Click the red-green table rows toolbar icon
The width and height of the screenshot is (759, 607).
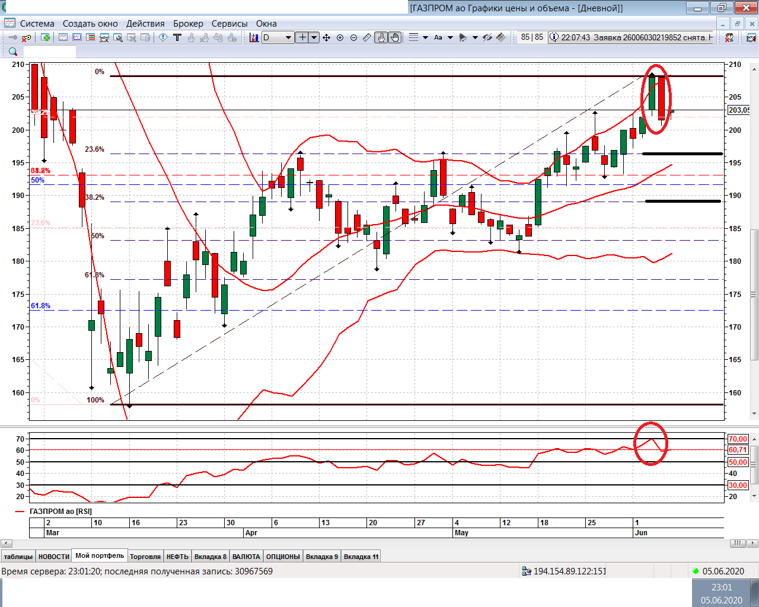click(91, 37)
